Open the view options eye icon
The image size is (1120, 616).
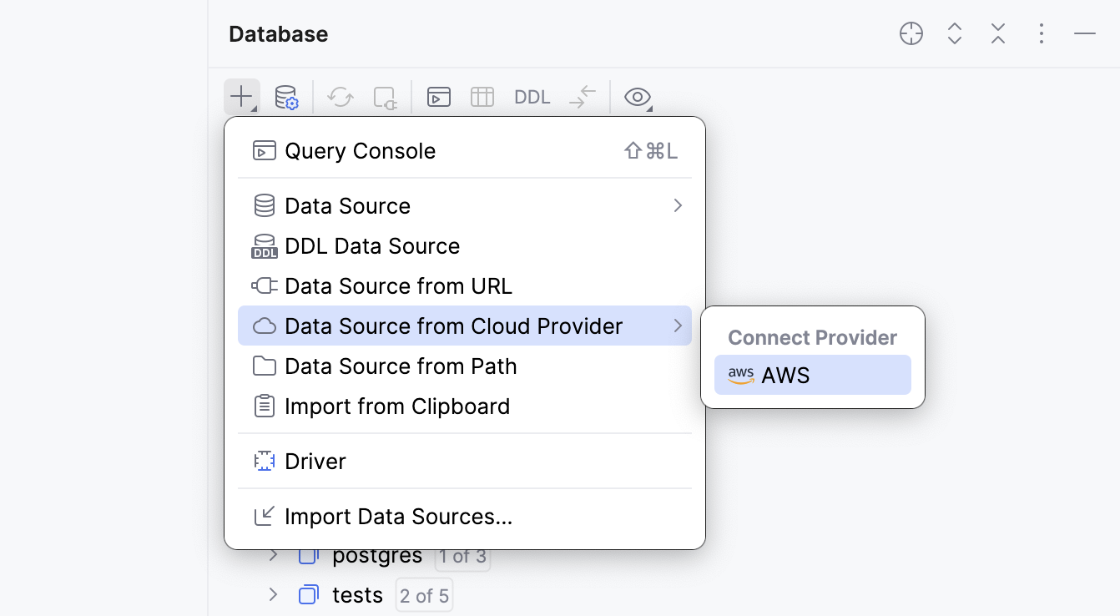(638, 97)
